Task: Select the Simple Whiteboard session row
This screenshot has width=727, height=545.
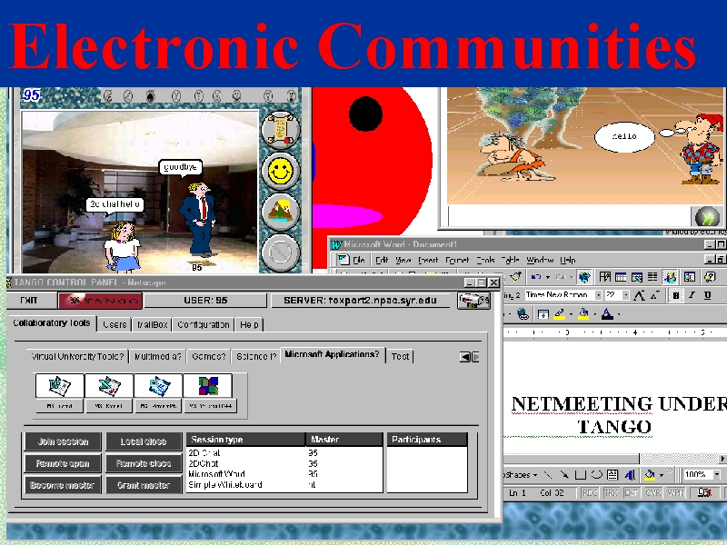Action: pyautogui.click(x=284, y=485)
